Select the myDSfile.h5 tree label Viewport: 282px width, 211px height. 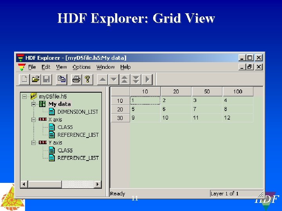click(53, 97)
